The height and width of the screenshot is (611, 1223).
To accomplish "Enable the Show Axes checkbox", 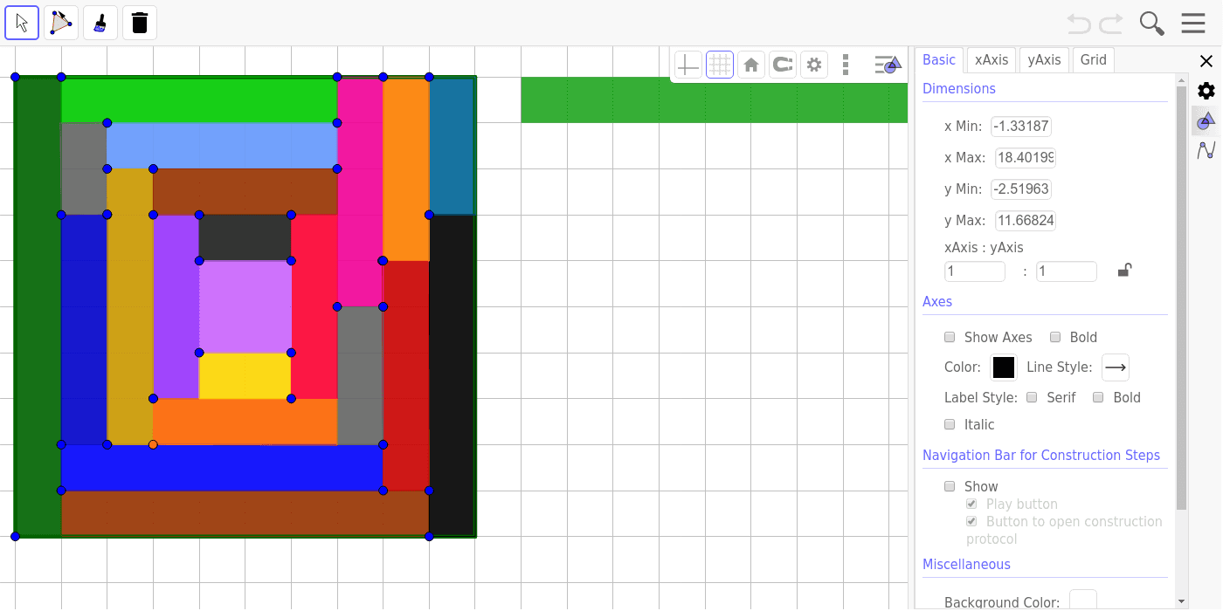I will click(x=950, y=337).
